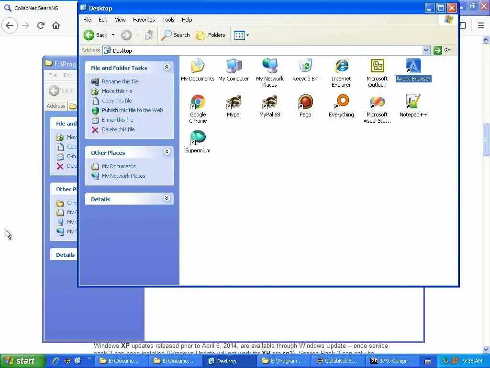Select the My Computer icon
The width and height of the screenshot is (490, 368).
(234, 70)
